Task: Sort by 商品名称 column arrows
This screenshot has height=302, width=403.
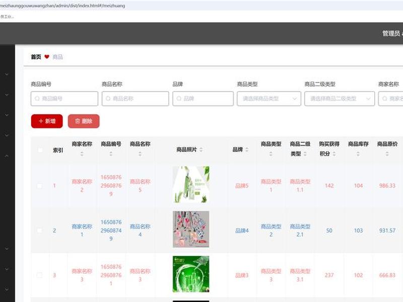Action: point(140,154)
